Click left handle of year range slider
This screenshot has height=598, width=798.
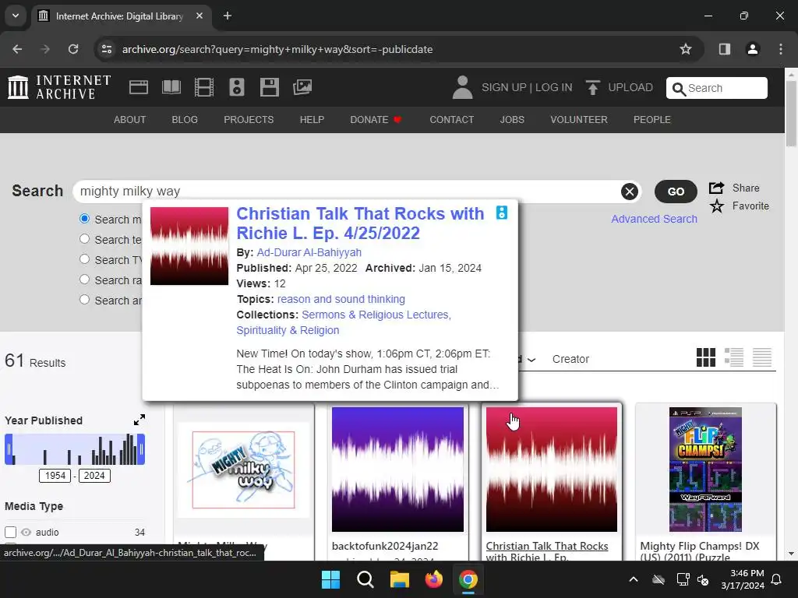pyautogui.click(x=9, y=449)
